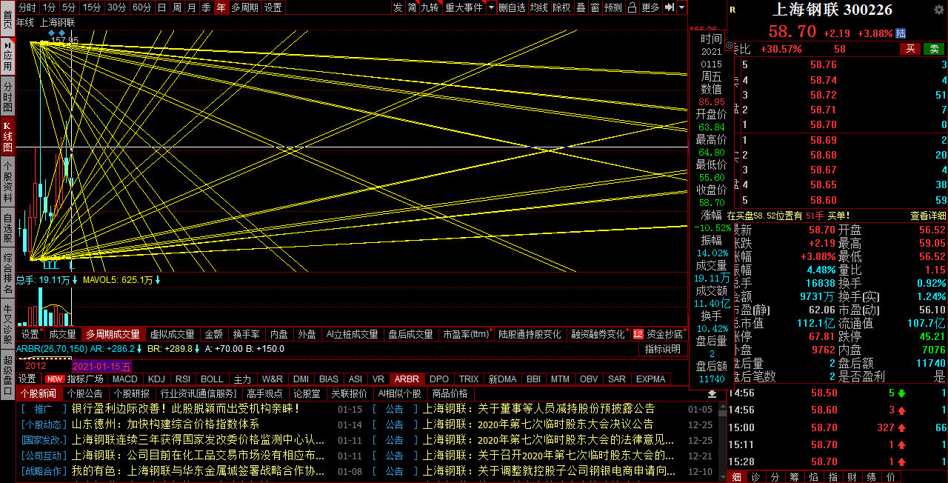The width and height of the screenshot is (948, 483).
Task: Click the arrow after BR: +289.8
Action: coord(198,348)
